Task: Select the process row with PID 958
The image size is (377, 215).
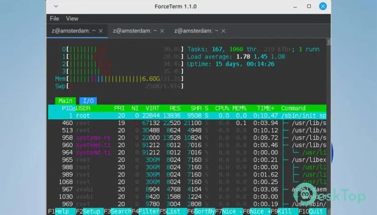Action: [187, 138]
